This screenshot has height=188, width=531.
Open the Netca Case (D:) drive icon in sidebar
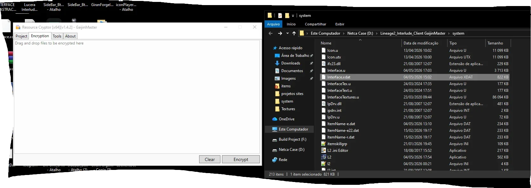275,150
